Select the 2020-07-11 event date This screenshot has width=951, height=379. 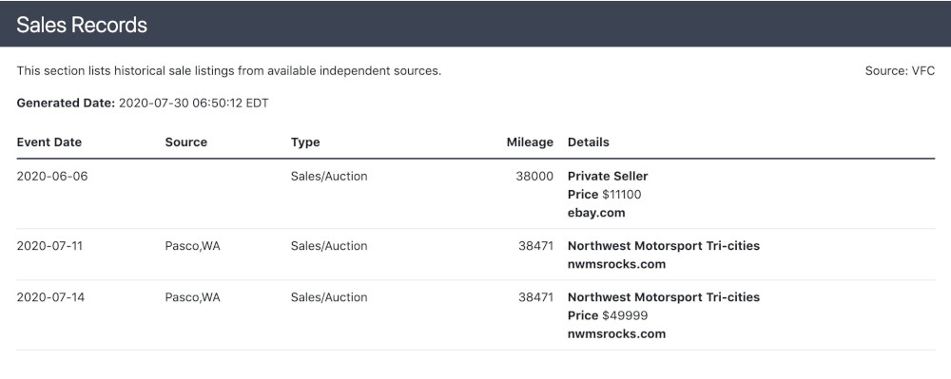coord(49,246)
